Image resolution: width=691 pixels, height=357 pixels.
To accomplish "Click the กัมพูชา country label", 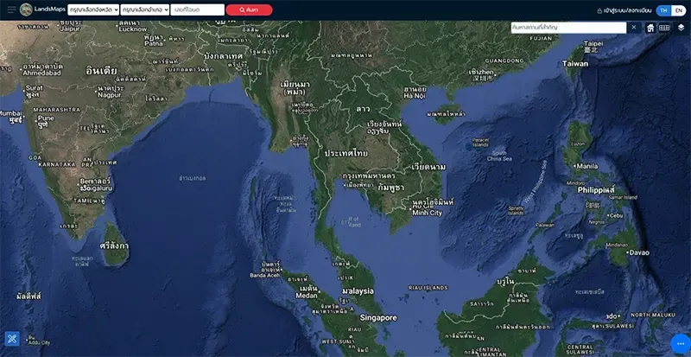I will click(x=391, y=187).
